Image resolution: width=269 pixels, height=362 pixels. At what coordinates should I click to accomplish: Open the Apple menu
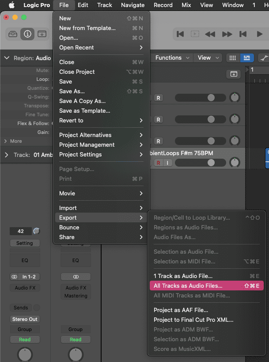pos(11,5)
